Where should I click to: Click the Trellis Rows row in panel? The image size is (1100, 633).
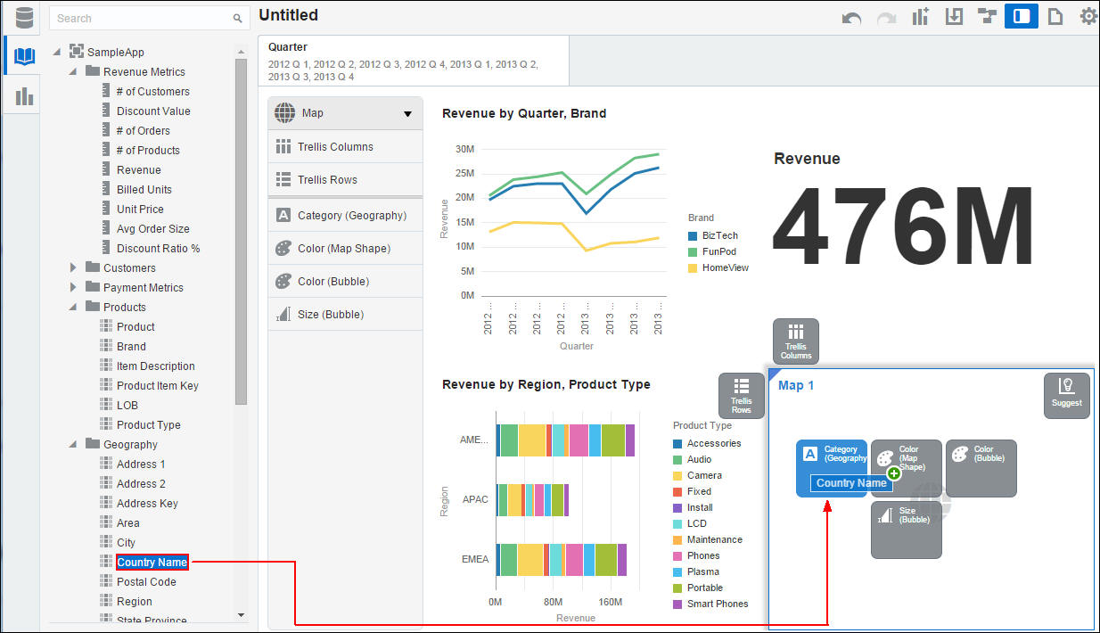coord(346,179)
